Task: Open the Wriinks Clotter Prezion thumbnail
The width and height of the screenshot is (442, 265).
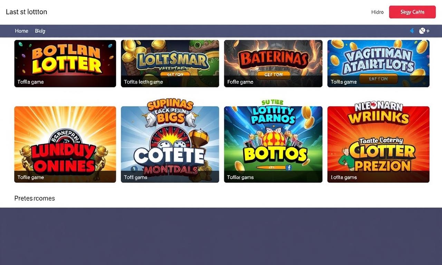Action: tap(378, 144)
